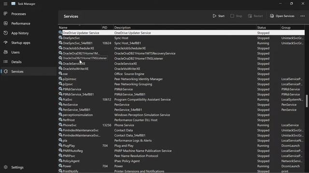Sort by the Name column header

(x=79, y=27)
